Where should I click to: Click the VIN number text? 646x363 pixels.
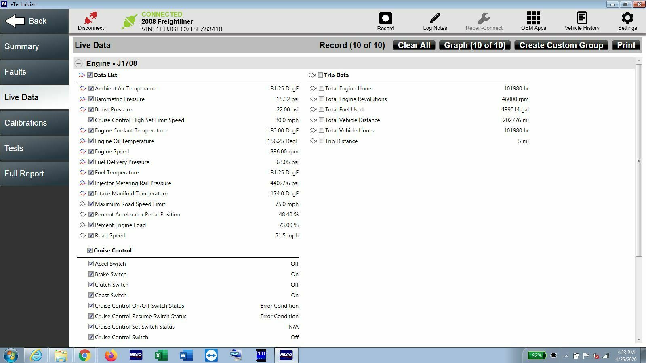click(x=182, y=29)
